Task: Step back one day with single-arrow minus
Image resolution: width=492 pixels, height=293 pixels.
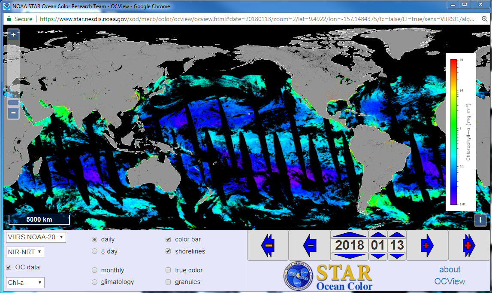Action: (x=309, y=245)
